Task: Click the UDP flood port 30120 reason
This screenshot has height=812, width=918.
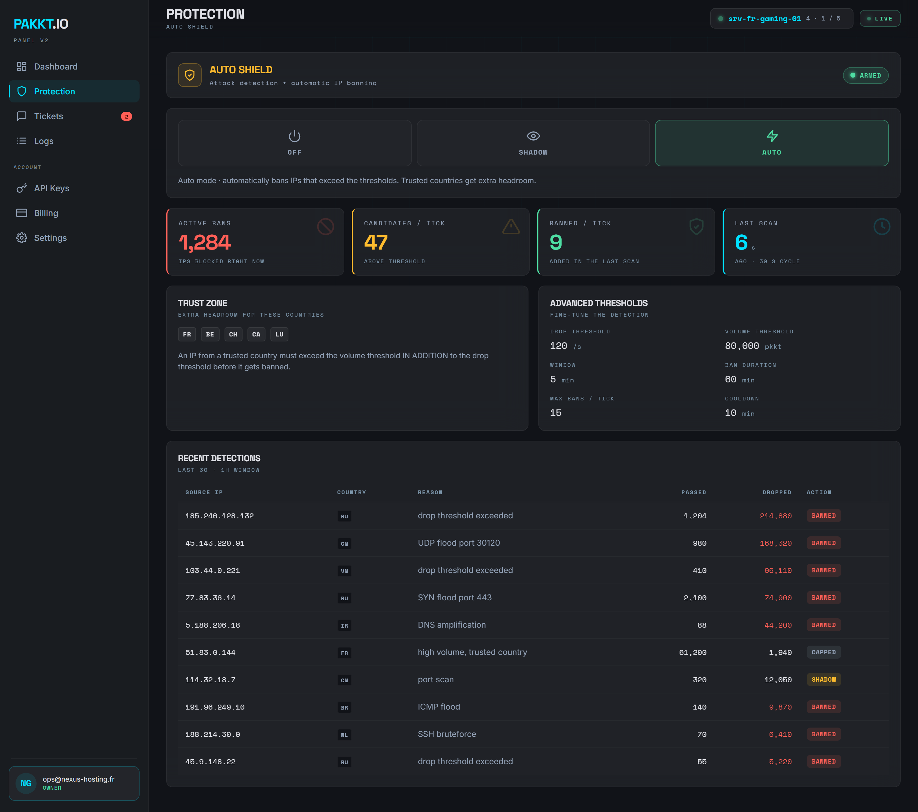Action: [459, 543]
